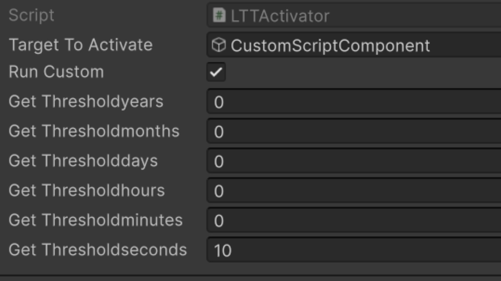
Task: Toggle the Run Custom checkbox
Action: [216, 72]
